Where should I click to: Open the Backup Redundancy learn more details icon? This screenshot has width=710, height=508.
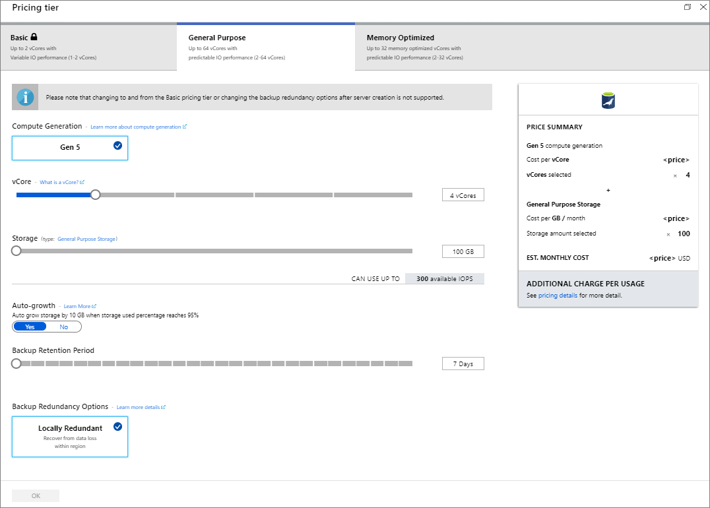coord(163,407)
